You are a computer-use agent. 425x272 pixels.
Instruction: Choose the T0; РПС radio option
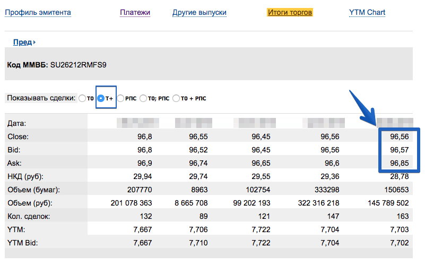tap(143, 98)
